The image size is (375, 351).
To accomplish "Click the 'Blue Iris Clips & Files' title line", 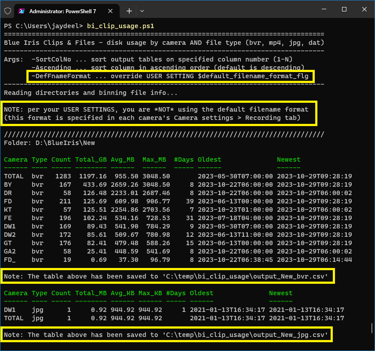I will click(x=164, y=43).
